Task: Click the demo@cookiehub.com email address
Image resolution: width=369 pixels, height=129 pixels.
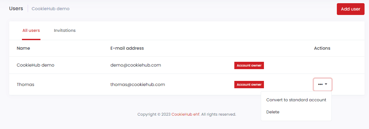Action: pos(136,65)
